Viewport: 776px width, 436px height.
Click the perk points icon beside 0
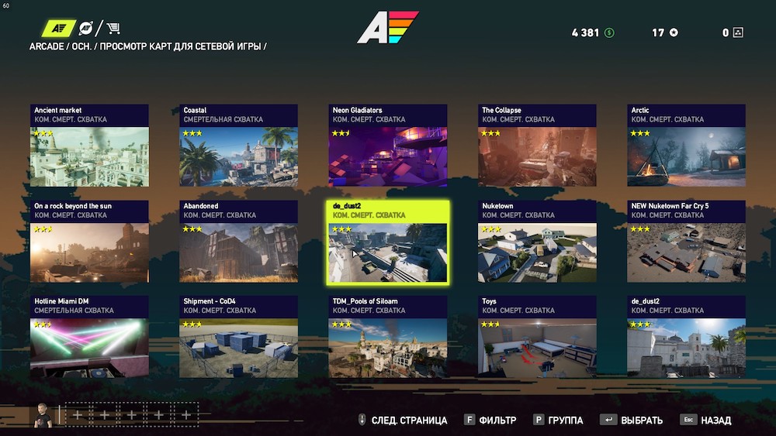pos(738,33)
